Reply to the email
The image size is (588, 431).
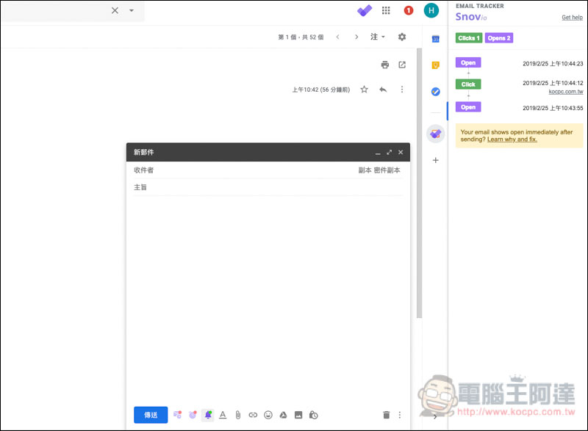point(383,90)
